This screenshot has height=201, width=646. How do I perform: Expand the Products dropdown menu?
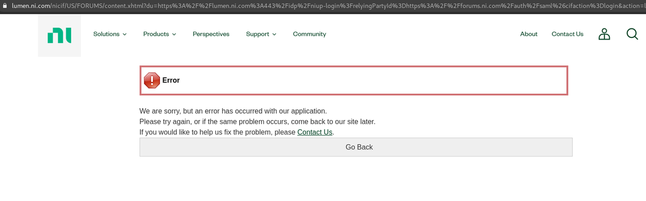[x=159, y=34]
